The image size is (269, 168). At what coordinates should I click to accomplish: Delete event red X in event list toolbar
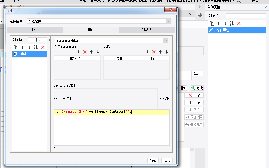(x=43, y=47)
